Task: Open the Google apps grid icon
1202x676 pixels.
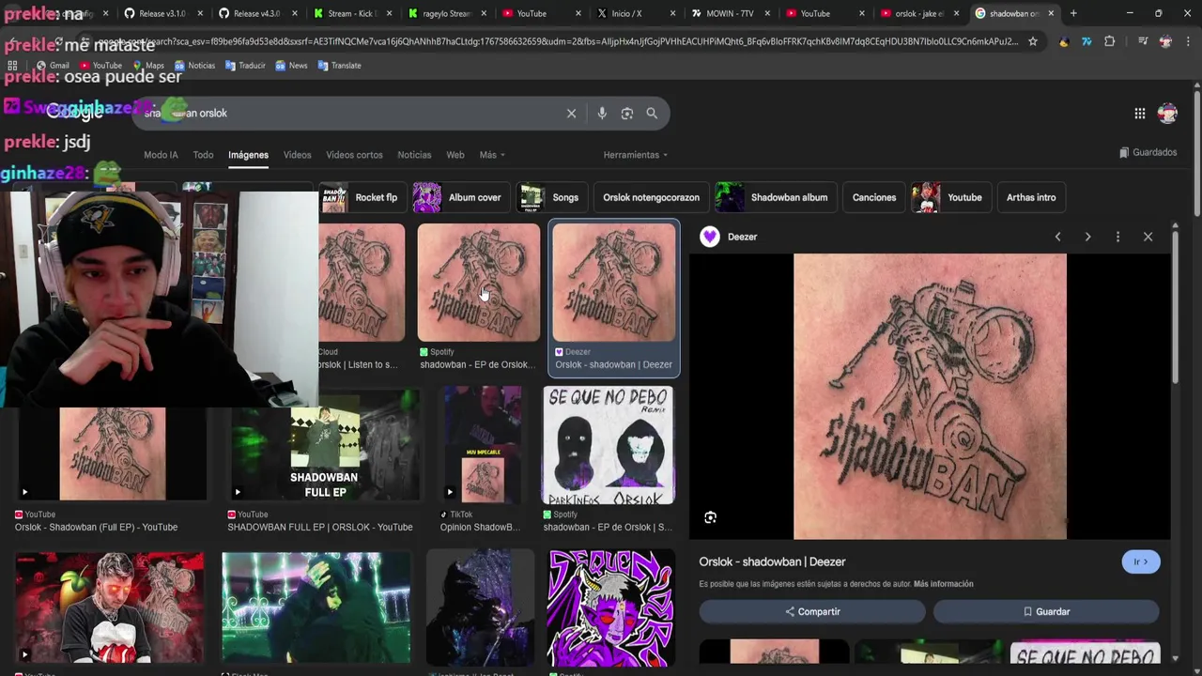Action: (x=1139, y=114)
